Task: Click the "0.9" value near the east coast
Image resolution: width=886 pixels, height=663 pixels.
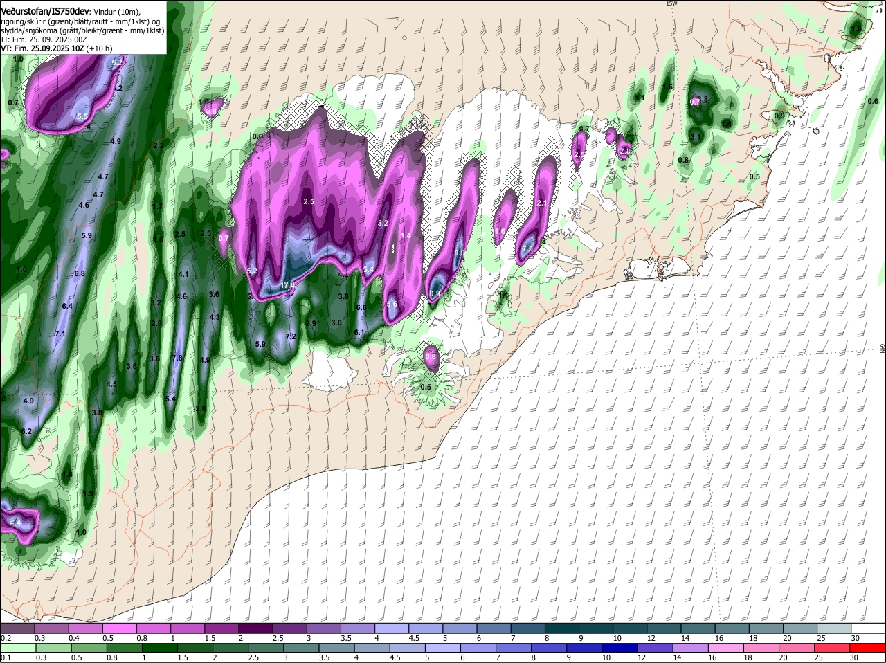Action: [x=779, y=116]
